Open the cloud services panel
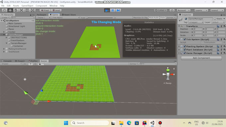The image size is (226, 127). [172, 10]
